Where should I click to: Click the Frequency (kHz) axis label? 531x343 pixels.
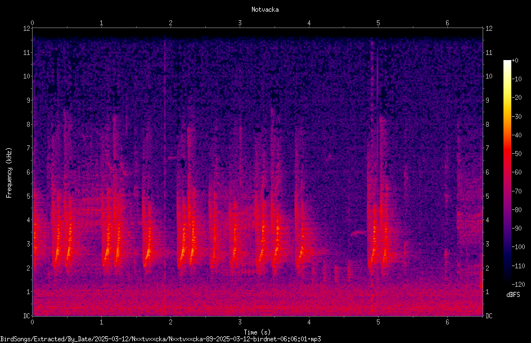9,173
